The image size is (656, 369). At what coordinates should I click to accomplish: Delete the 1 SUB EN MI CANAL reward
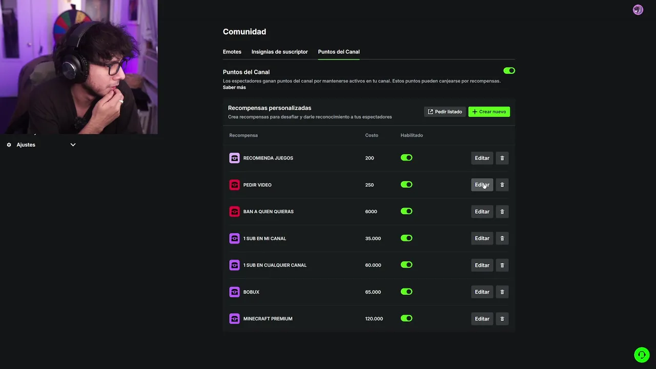pyautogui.click(x=502, y=238)
